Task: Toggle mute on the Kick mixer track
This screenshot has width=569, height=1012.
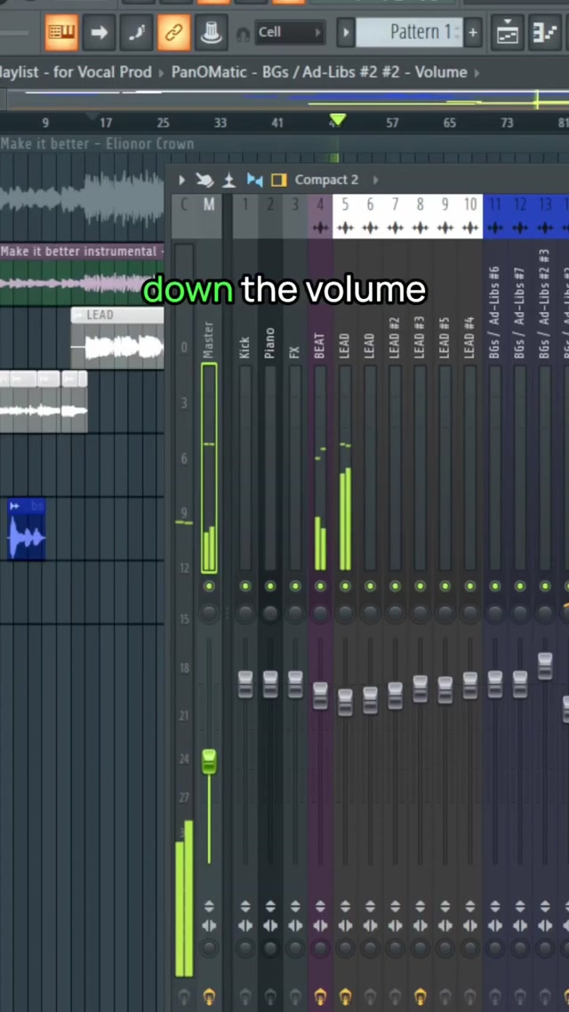Action: [245, 587]
